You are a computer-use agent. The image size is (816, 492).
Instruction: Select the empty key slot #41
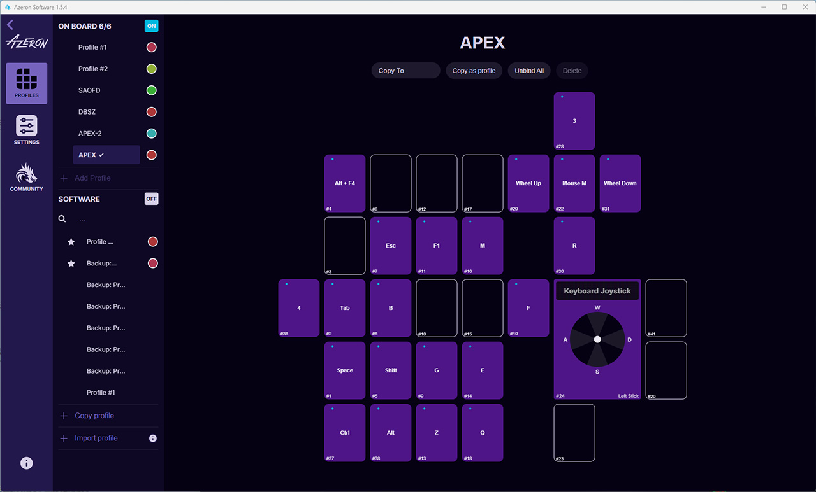666,308
